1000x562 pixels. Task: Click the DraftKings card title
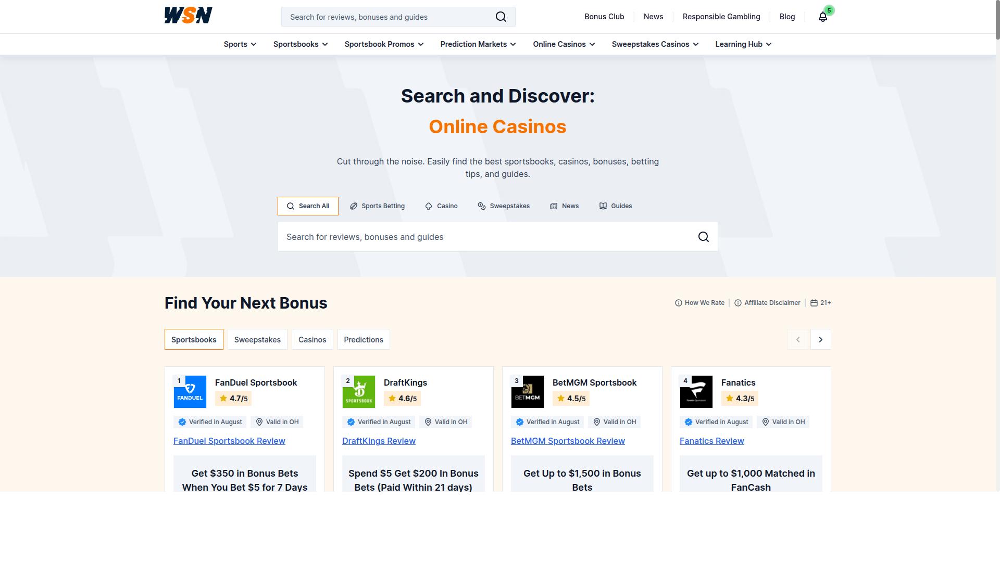click(x=405, y=382)
